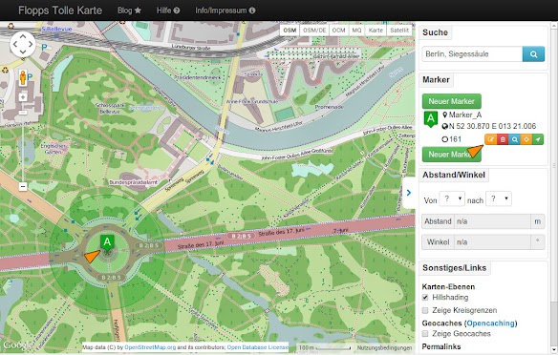Zoom in with the plus button
Viewport: 558px width, 355px height.
pyautogui.click(x=23, y=97)
